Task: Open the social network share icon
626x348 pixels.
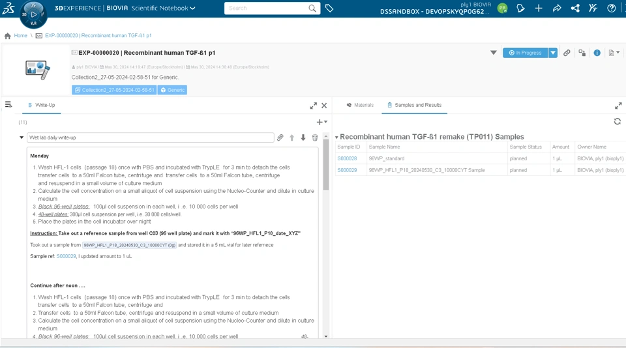Action: (x=575, y=8)
